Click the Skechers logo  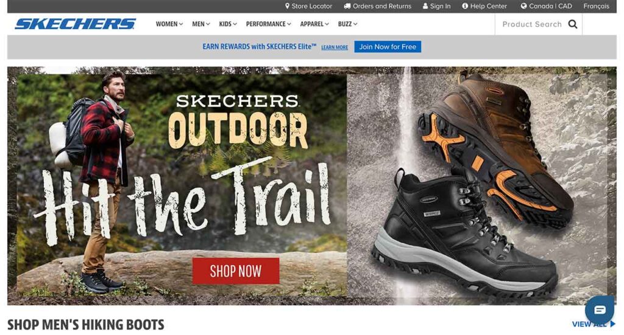(x=75, y=24)
